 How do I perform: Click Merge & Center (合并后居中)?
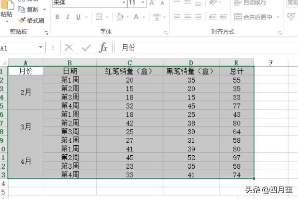coord(253,17)
